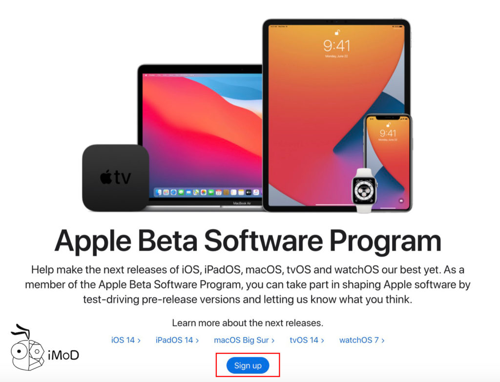The width and height of the screenshot is (500, 382).
Task: Click the 9:41 clock on the iPad screen
Action: (x=337, y=46)
